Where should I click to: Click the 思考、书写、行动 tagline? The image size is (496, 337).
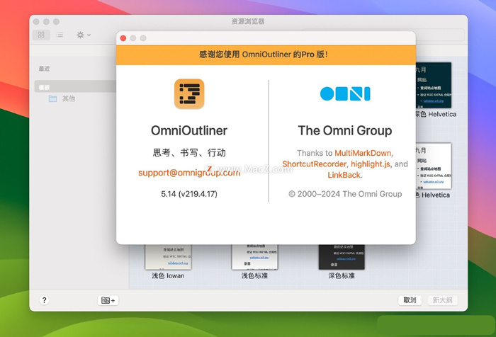pos(189,153)
